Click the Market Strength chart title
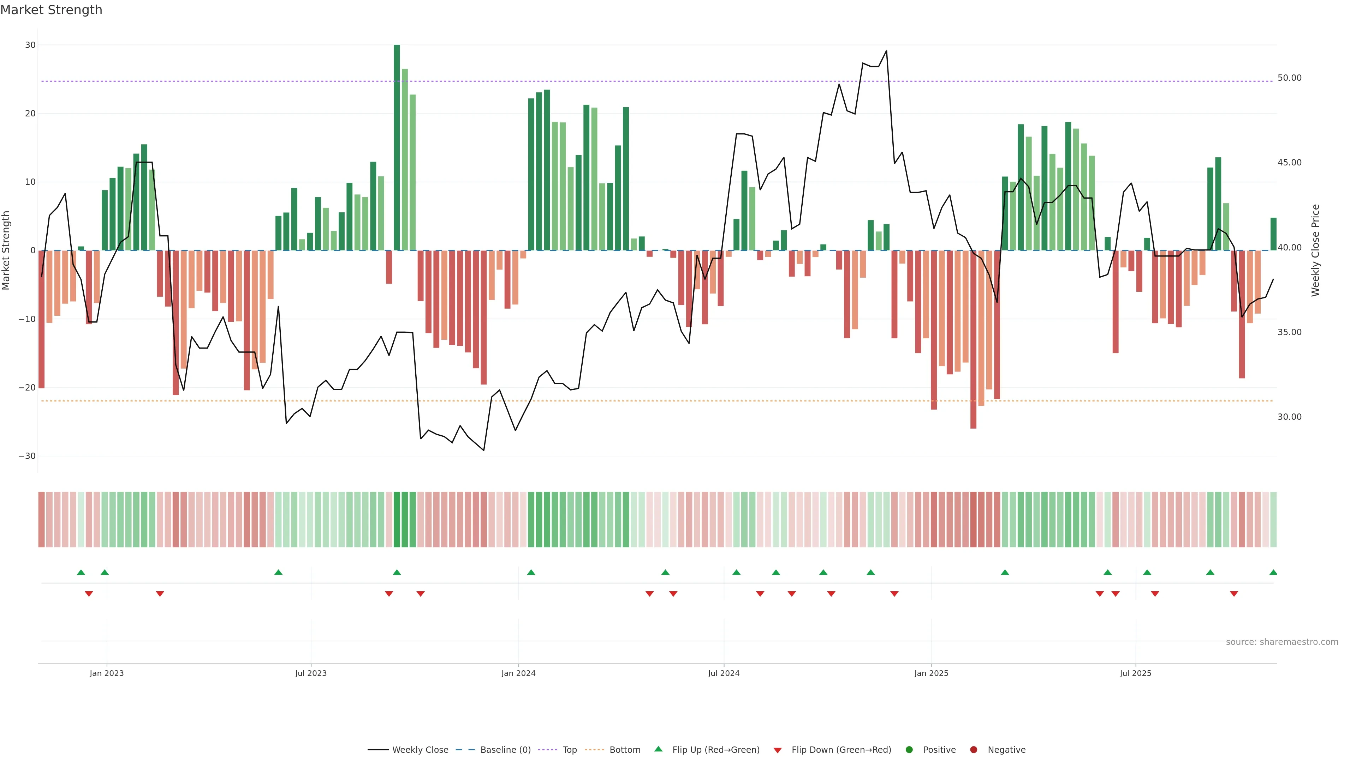The width and height of the screenshot is (1356, 762). click(x=51, y=10)
